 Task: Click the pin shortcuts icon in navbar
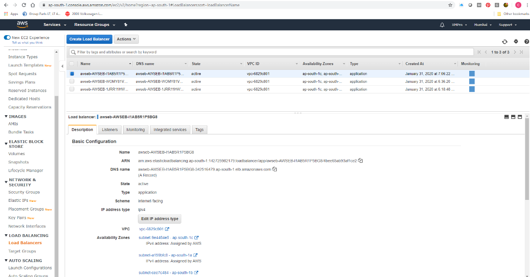coord(126,25)
